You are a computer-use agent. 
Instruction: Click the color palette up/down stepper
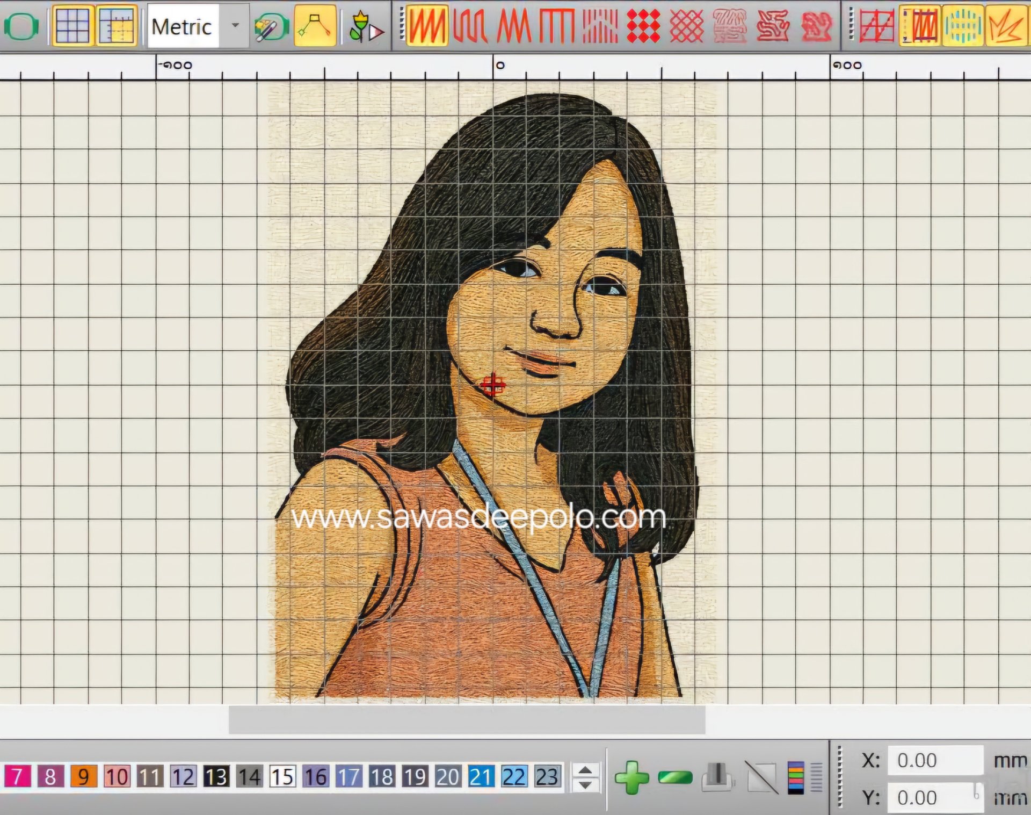point(585,777)
